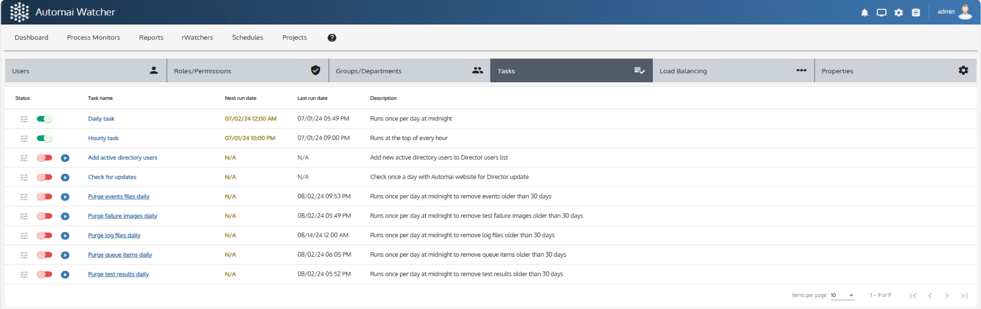Open the admin user avatar menu
This screenshot has width=981, height=309.
pos(965,11)
